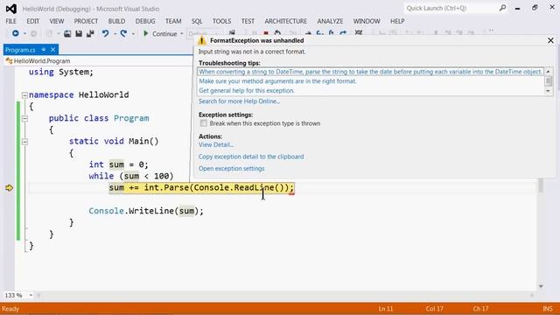
Task: Click the Undo arrow icon
Action: click(x=105, y=33)
